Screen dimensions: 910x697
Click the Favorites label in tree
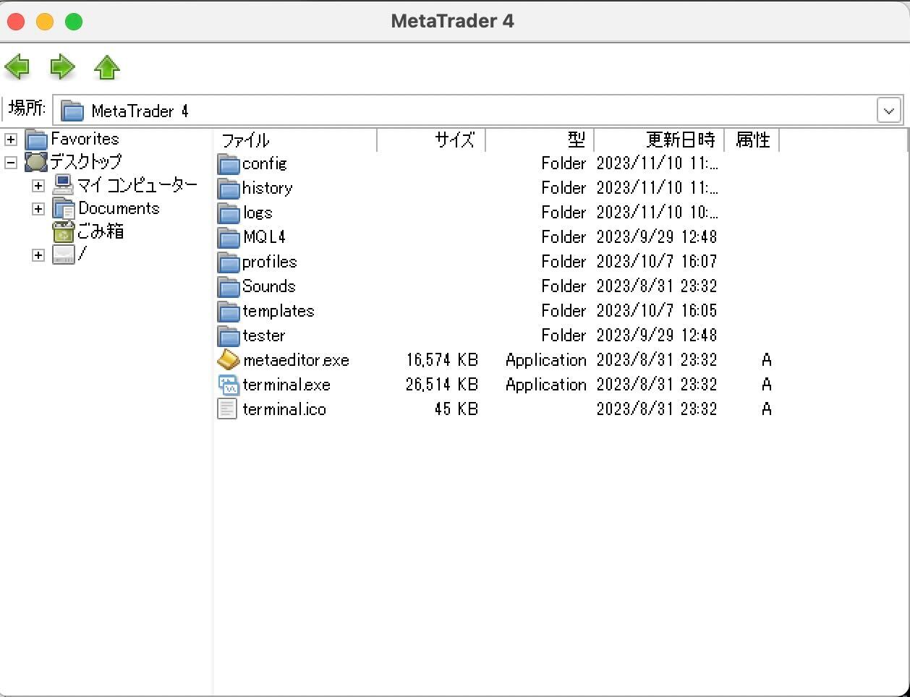pos(85,139)
